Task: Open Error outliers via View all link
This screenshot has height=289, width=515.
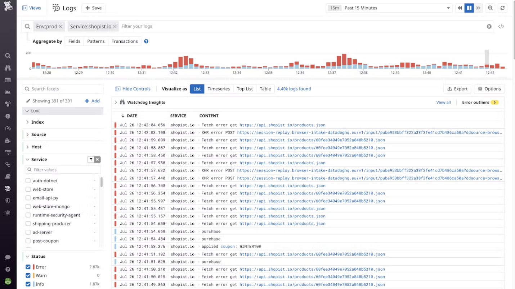Action: coord(443,102)
